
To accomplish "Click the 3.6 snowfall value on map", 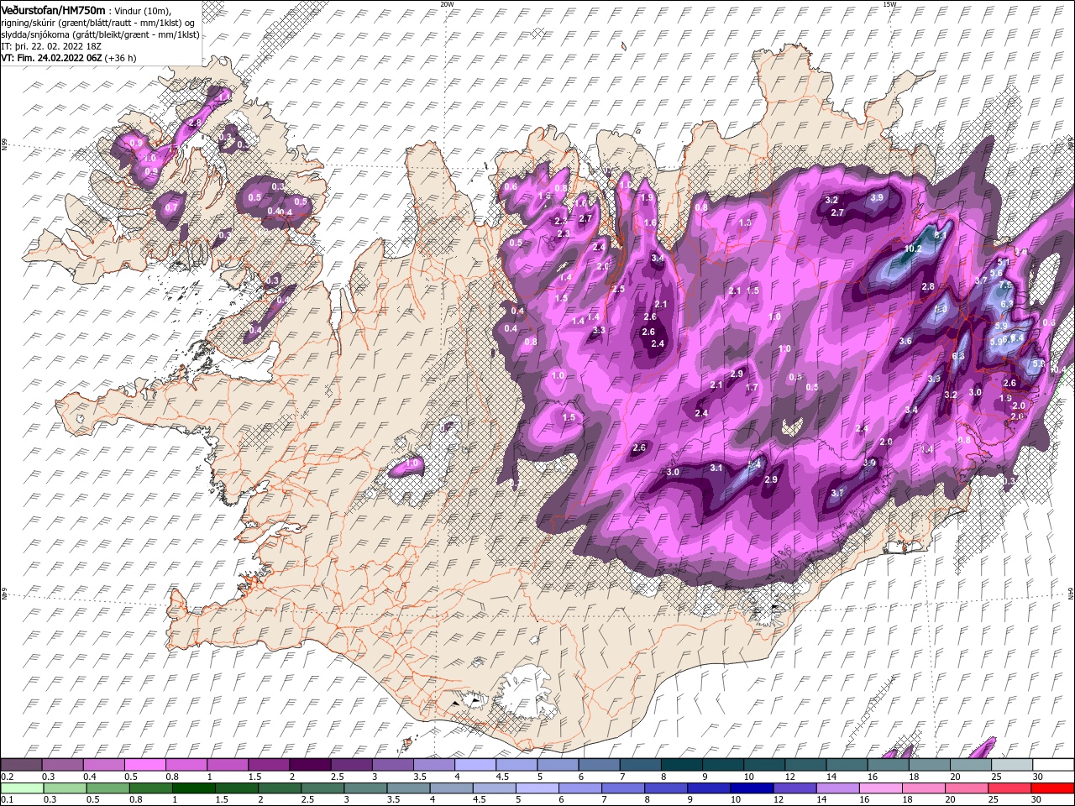I will tap(905, 341).
